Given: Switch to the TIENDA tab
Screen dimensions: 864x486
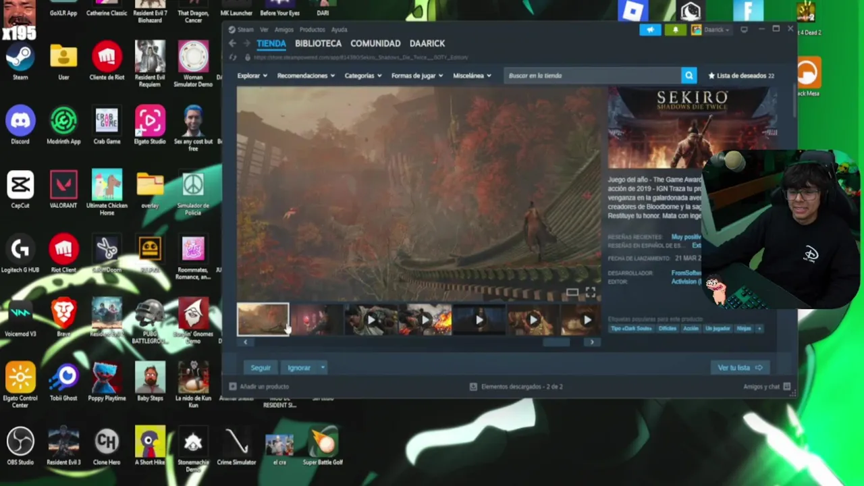Looking at the screenshot, I should 271,43.
